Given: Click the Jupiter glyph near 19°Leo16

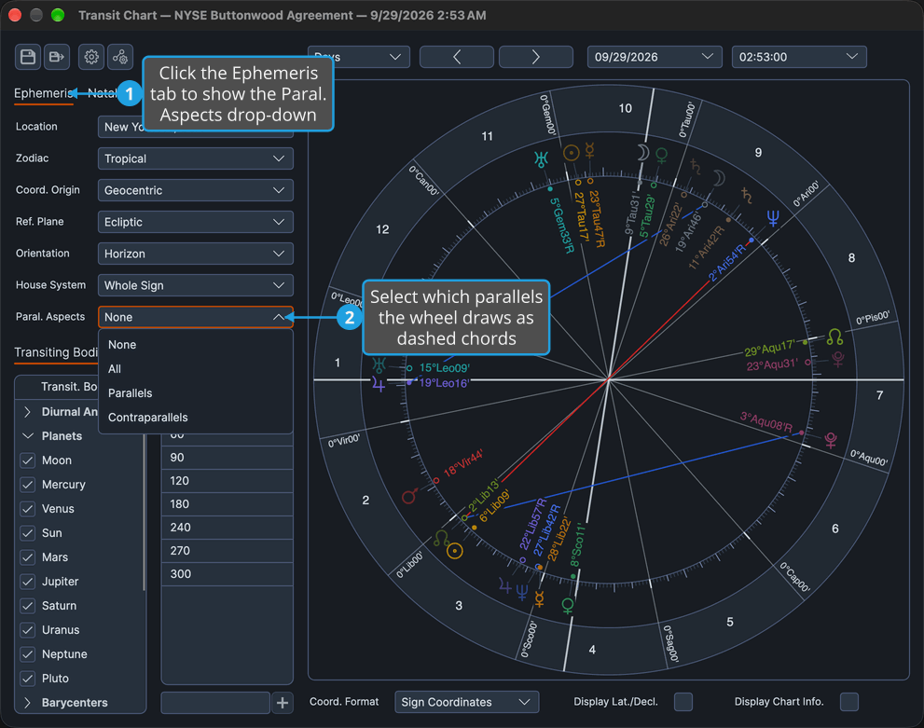Looking at the screenshot, I should [379, 385].
